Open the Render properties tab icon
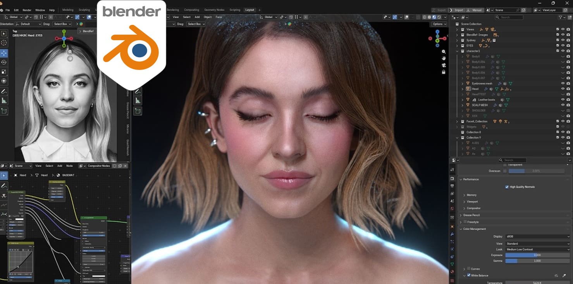This screenshot has height=284, width=573. coord(452,179)
